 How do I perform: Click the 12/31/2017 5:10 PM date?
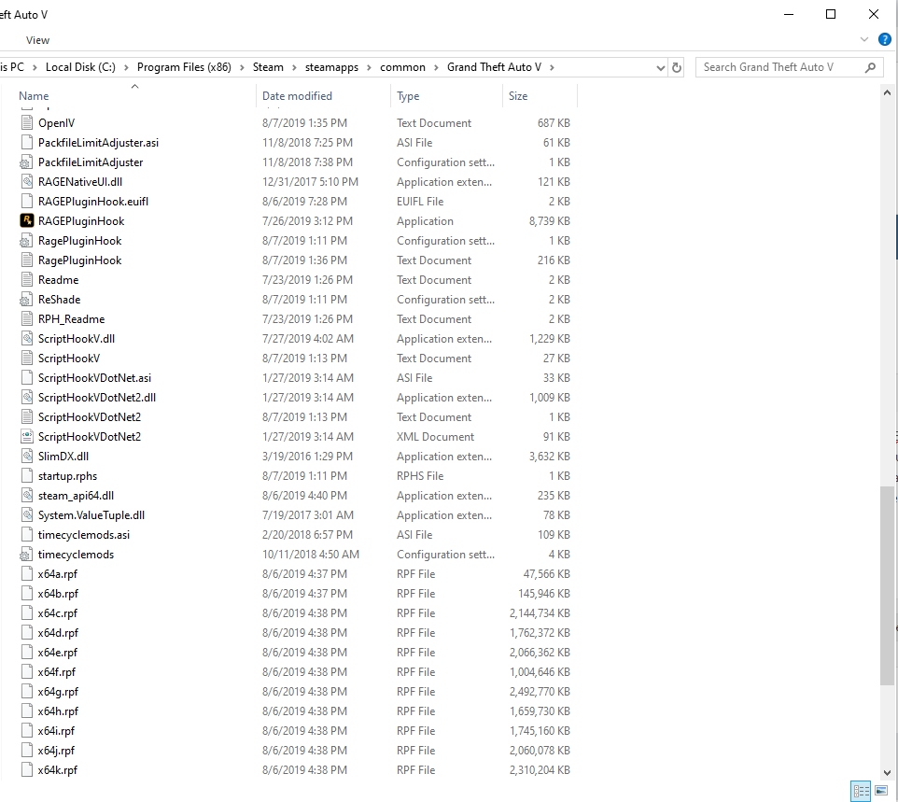click(x=310, y=182)
